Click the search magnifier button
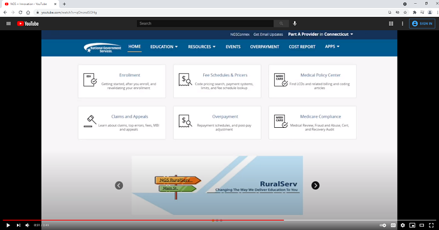The image size is (439, 230). (x=281, y=24)
